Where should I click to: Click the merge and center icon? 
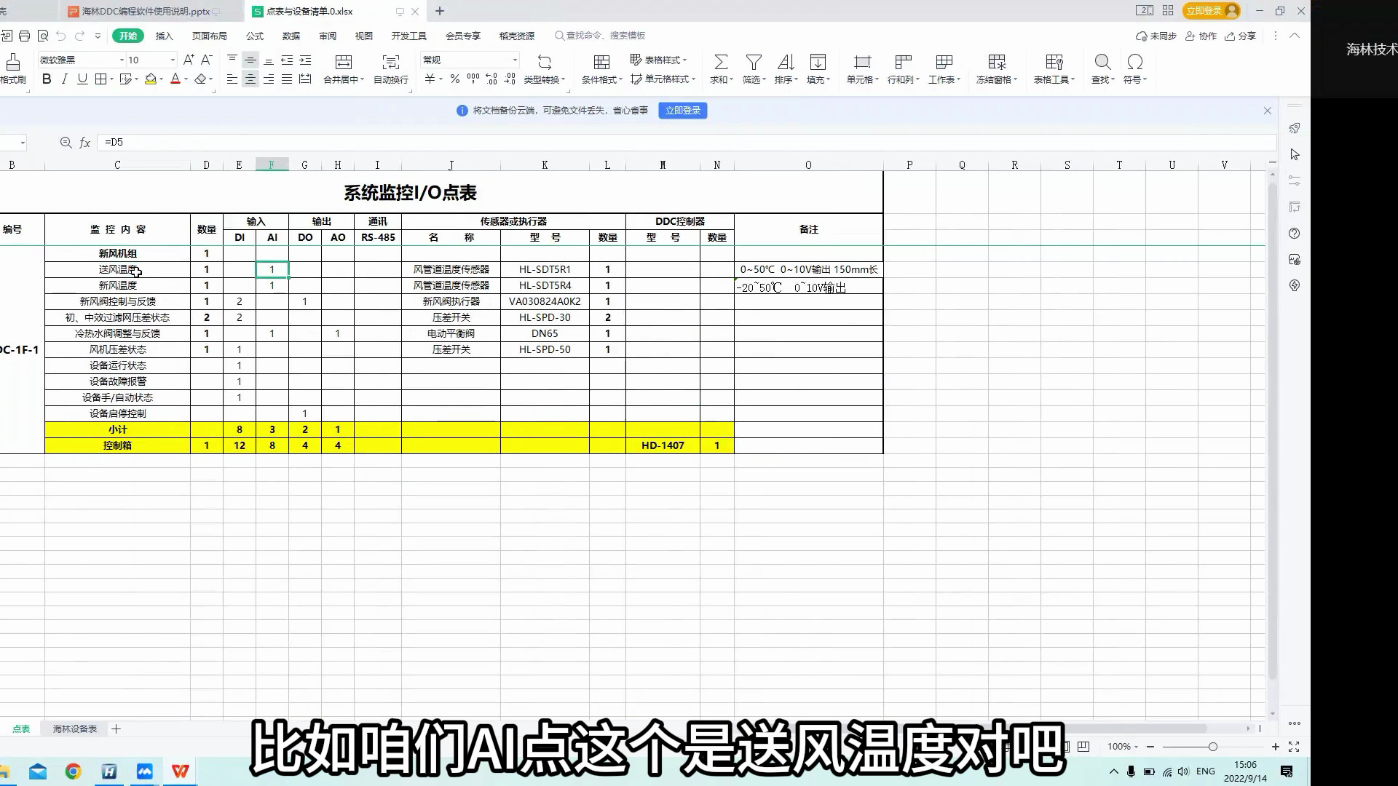(344, 63)
